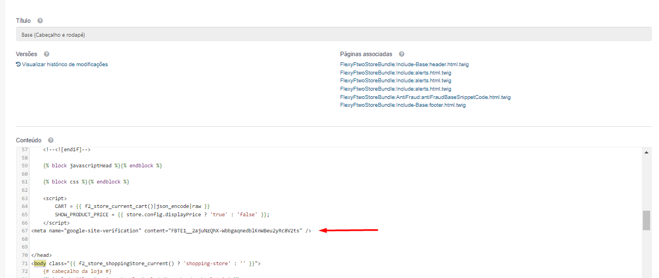This screenshot has width=659, height=278.
Task: Click the code editor scrollbar thumb
Action: 646,221
